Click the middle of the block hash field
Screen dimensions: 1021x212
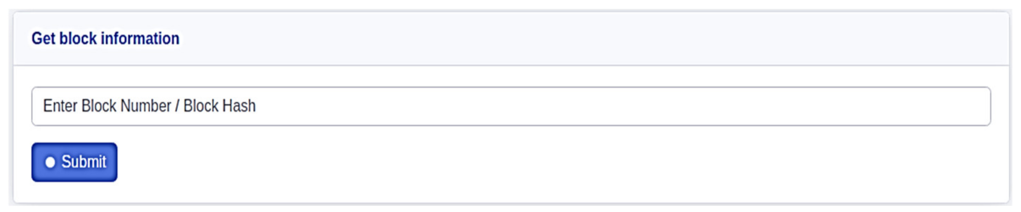pos(511,106)
